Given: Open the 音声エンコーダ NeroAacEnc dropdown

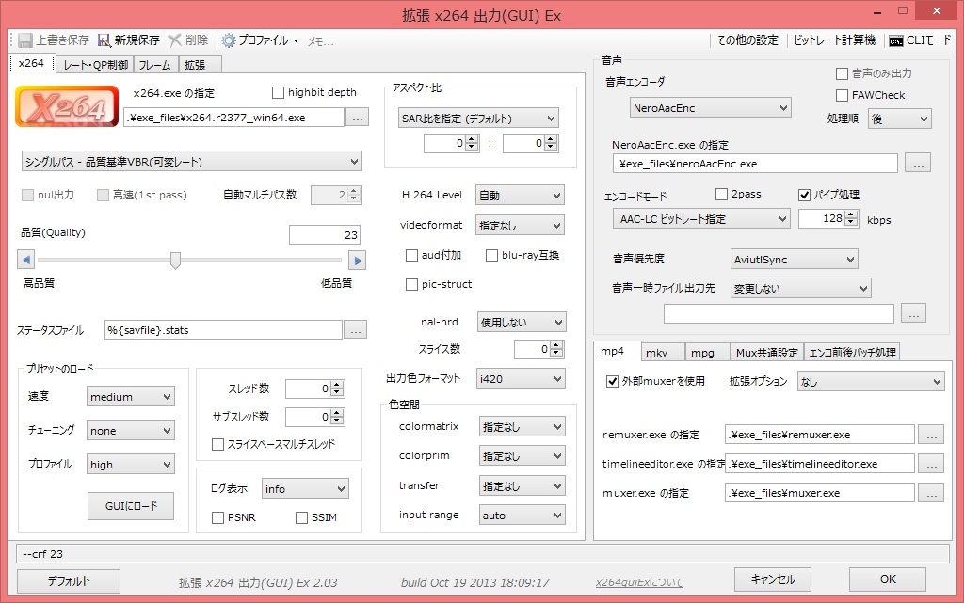Looking at the screenshot, I should coord(710,108).
